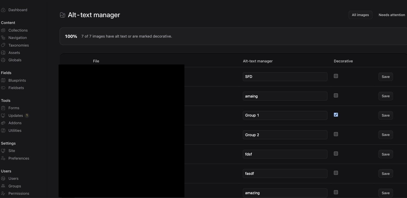
Task: Save the Group 2 row
Action: 385,135
